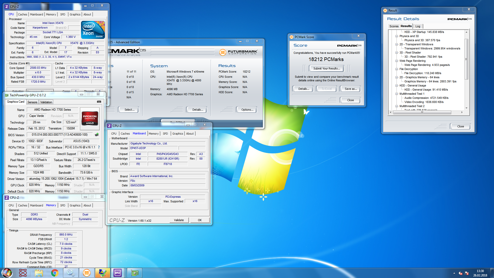The width and height of the screenshot is (494, 278).
Task: Open Google Chrome from the taskbar
Action: [55, 273]
